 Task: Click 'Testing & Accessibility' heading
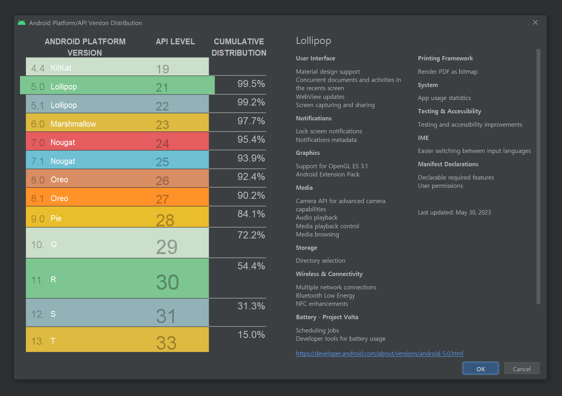(449, 111)
